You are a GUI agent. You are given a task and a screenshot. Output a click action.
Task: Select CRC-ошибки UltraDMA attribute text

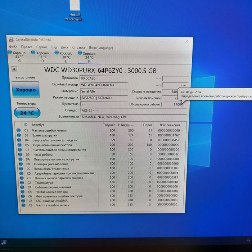52,201
